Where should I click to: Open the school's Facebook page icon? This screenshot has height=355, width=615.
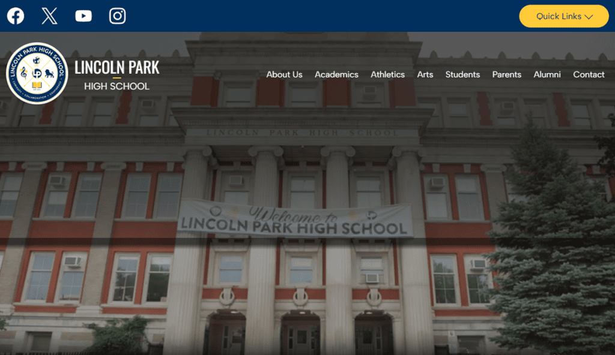click(15, 16)
